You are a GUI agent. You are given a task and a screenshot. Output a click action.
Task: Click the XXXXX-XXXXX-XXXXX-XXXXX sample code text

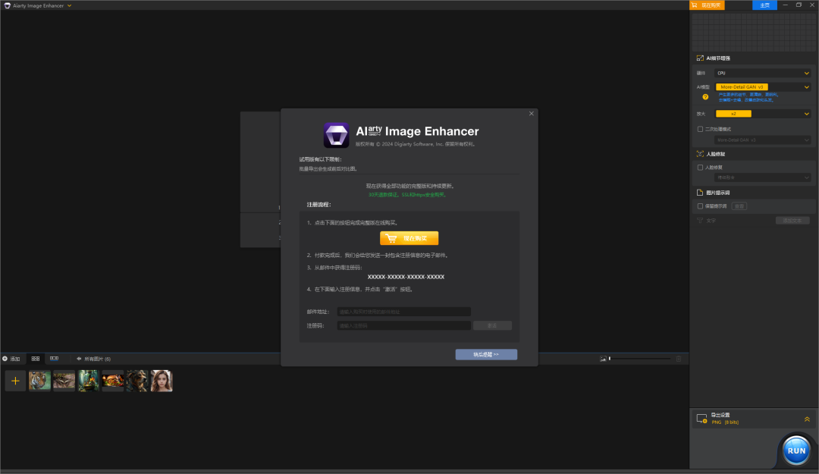406,277
